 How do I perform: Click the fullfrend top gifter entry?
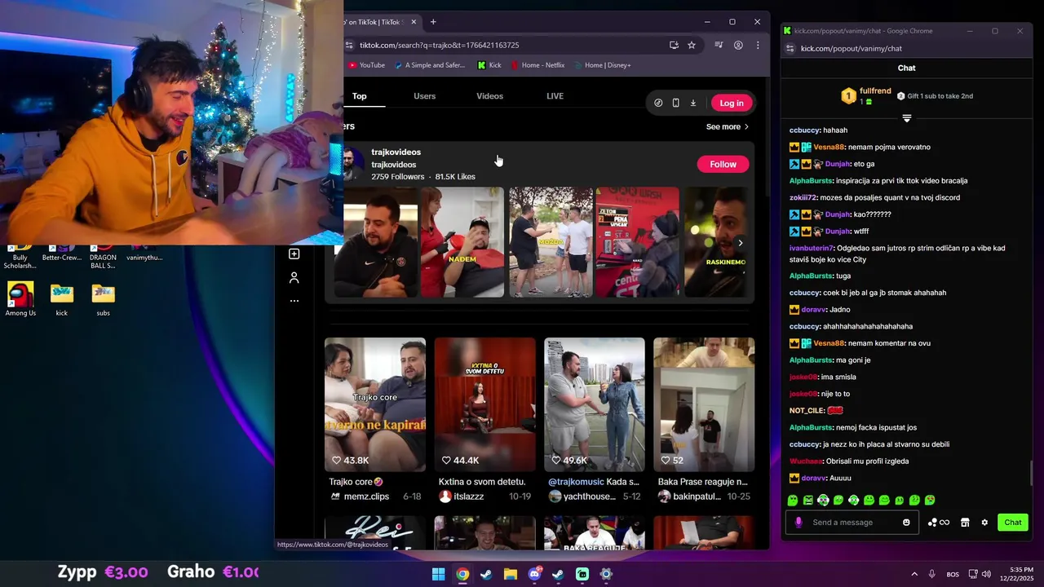(866, 96)
